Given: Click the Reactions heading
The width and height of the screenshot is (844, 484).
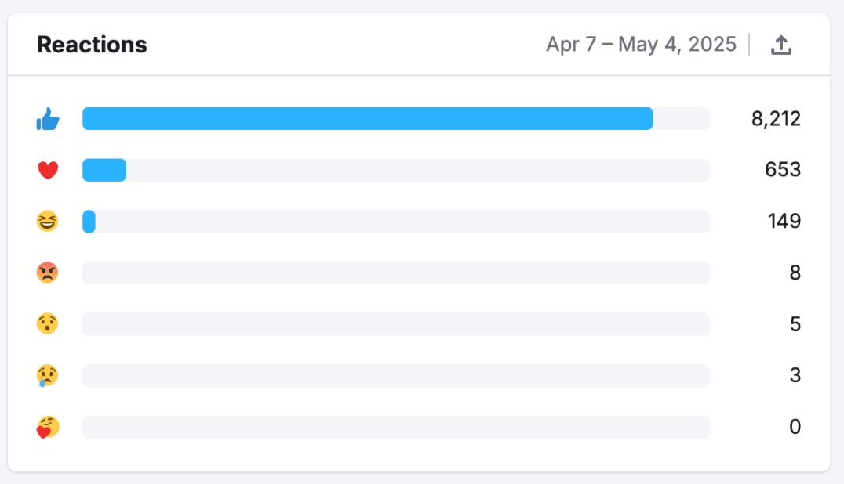Looking at the screenshot, I should click(x=92, y=45).
